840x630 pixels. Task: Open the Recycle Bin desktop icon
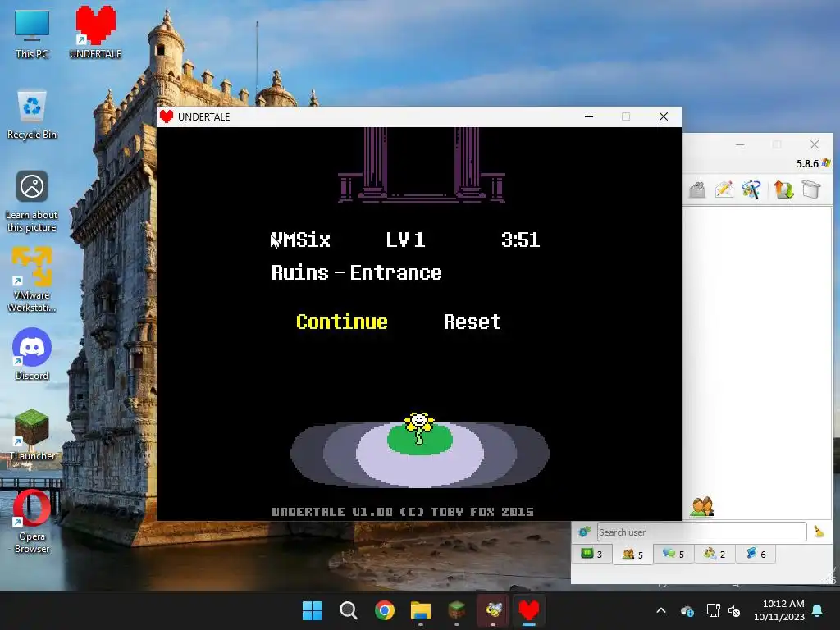[x=32, y=115]
